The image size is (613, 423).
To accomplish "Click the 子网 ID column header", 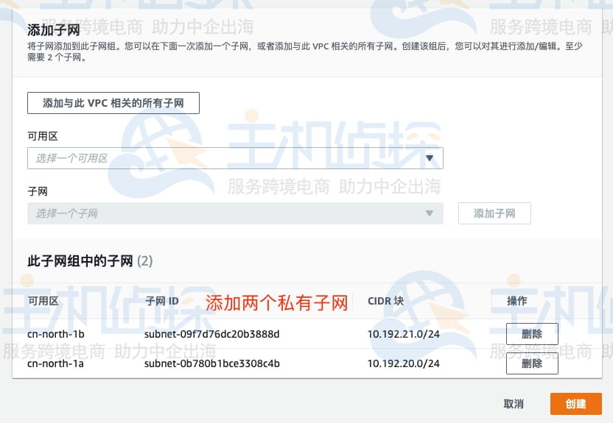I will coord(162,301).
